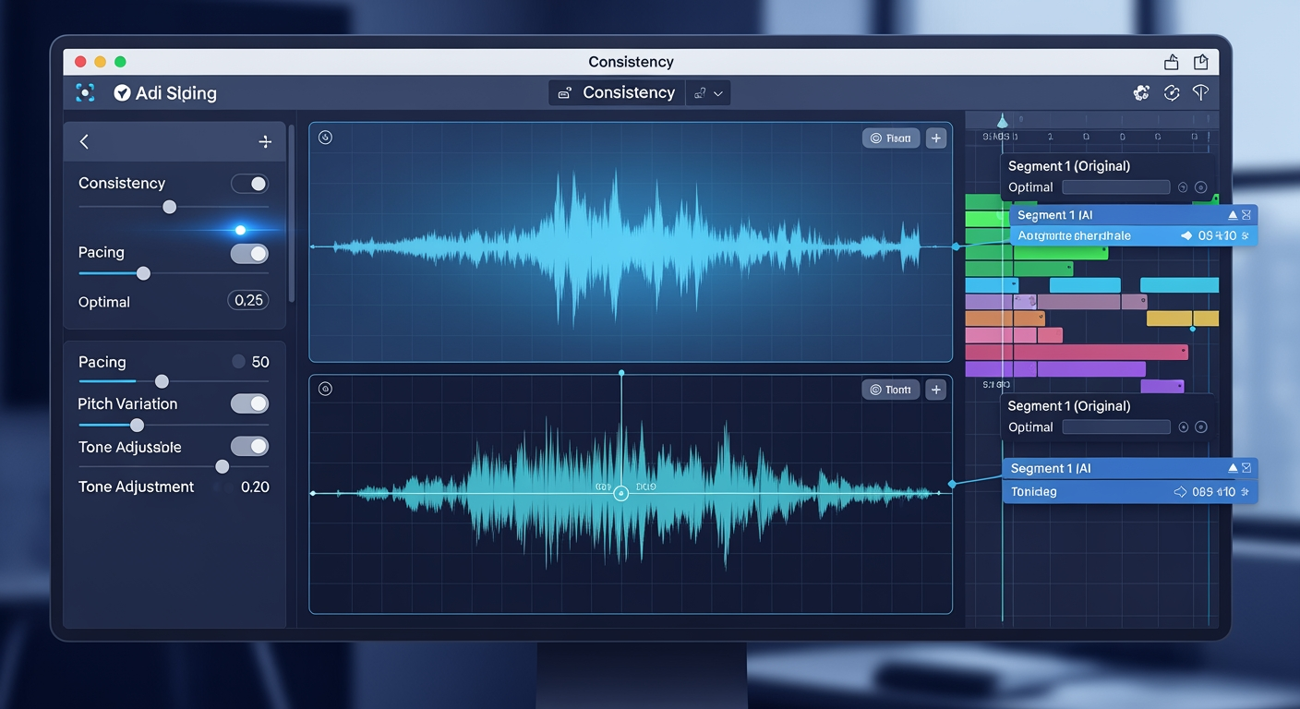1300x709 pixels.
Task: Click the button at top of upper waveform
Action: point(891,138)
